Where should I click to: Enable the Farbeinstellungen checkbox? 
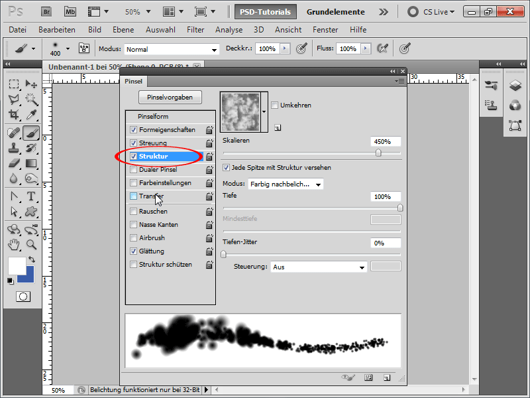[134, 183]
